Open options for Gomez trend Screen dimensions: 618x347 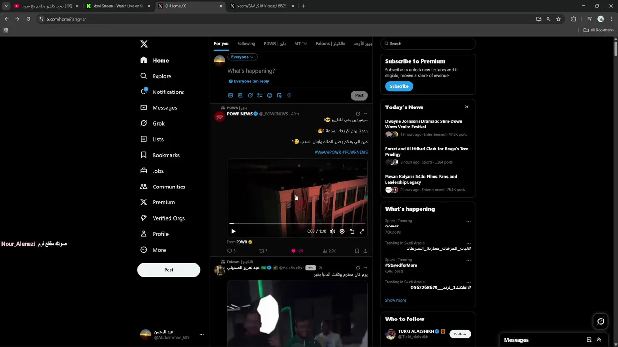pyautogui.click(x=468, y=221)
